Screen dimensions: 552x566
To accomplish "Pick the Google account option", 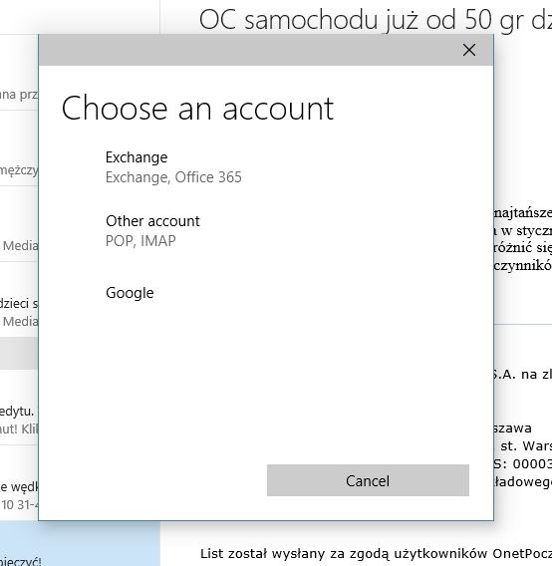I will pyautogui.click(x=266, y=293).
